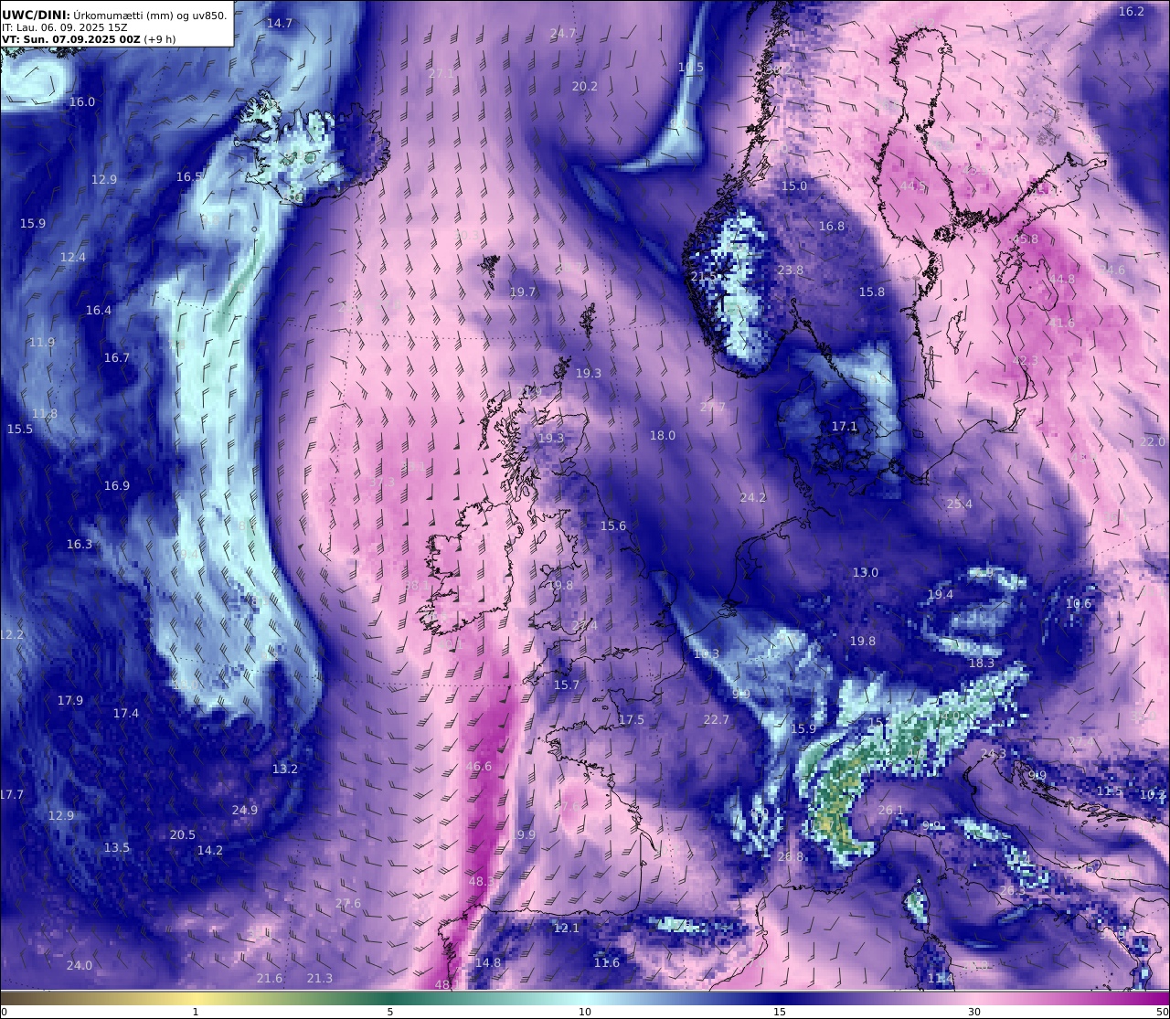Click the map value 24.0
The height and width of the screenshot is (1019, 1170).
click(x=80, y=965)
